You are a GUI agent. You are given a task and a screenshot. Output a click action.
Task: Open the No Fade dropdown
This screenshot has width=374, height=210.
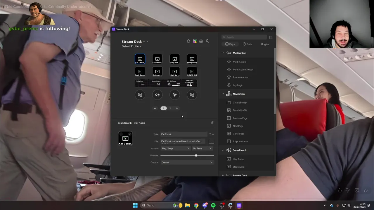(202, 148)
